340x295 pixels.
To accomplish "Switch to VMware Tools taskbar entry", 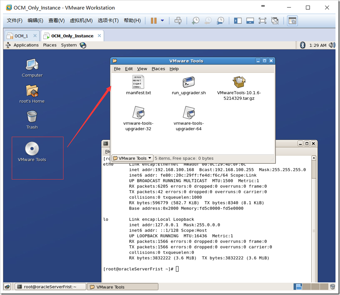I will [x=123, y=287].
